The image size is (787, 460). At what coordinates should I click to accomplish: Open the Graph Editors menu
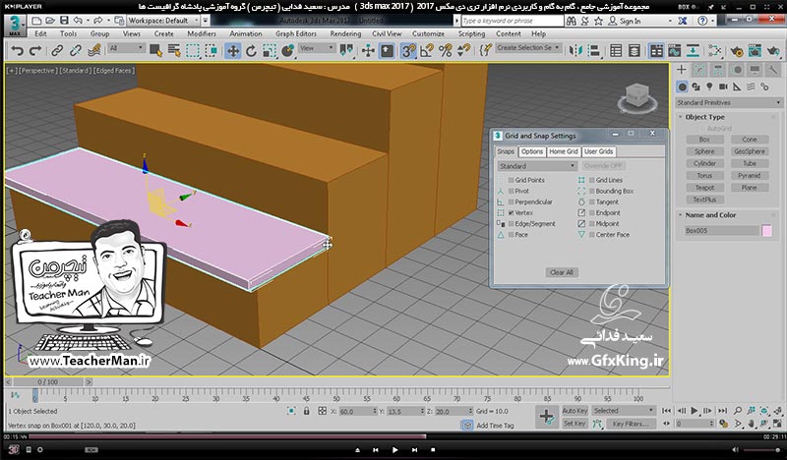tap(296, 33)
